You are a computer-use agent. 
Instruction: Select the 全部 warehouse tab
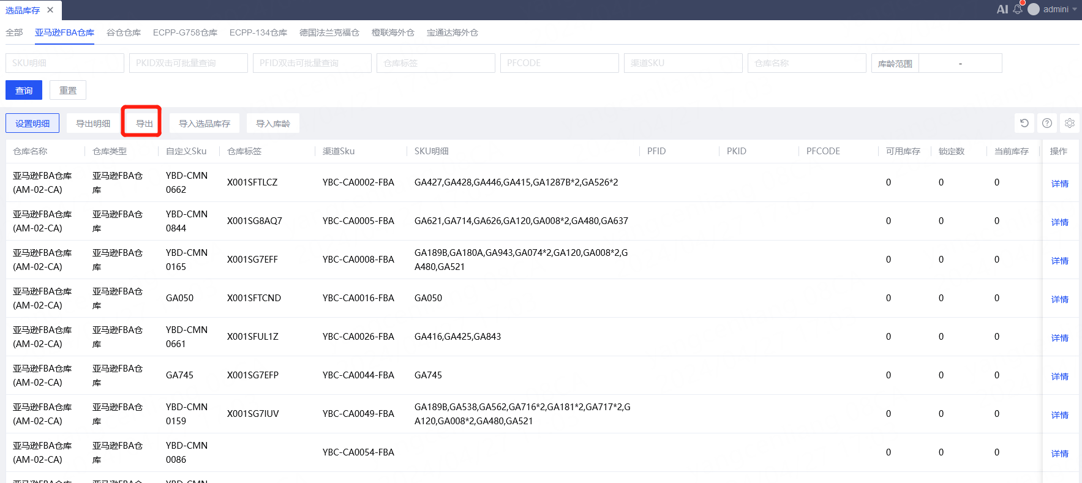[x=14, y=32]
